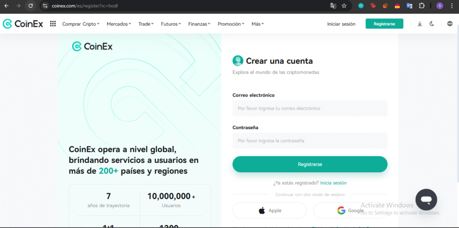The image size is (459, 228).
Task: Reload the page with refresh icon
Action: (x=30, y=5)
